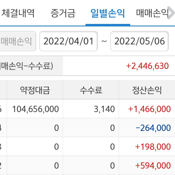Go to the 매매손익 tab at top
The width and height of the screenshot is (175, 175).
pyautogui.click(x=152, y=13)
